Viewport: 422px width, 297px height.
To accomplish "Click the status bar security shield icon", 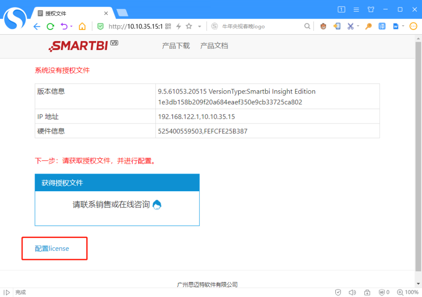I will pos(338,292).
